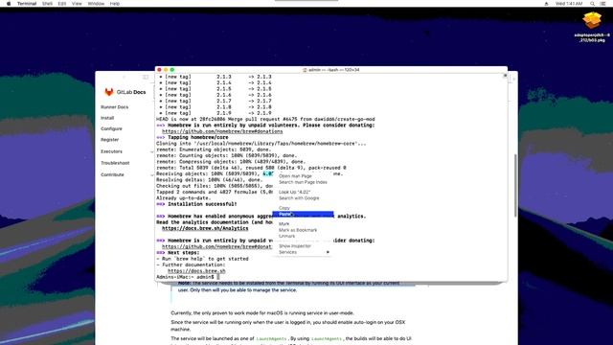Open the View menu in the menu bar

[77, 4]
